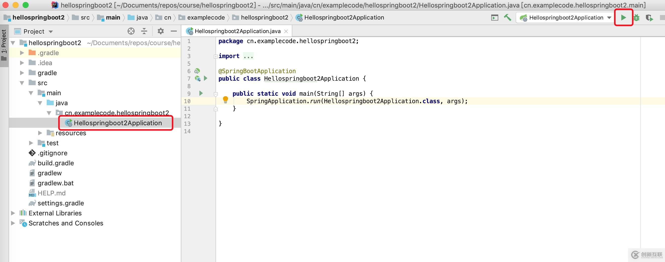Click the icon clipped at the toolbar's right edge

[x=662, y=18]
